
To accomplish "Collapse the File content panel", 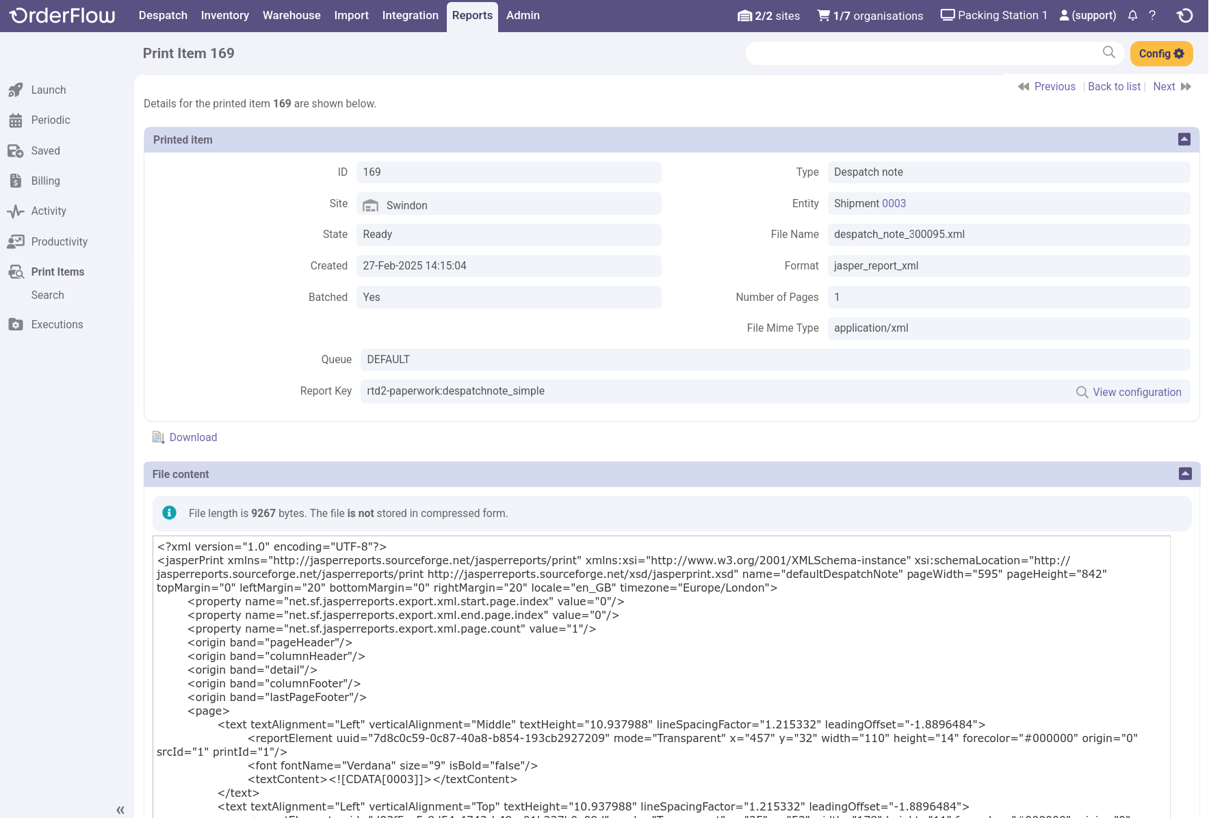I will click(x=1185, y=474).
